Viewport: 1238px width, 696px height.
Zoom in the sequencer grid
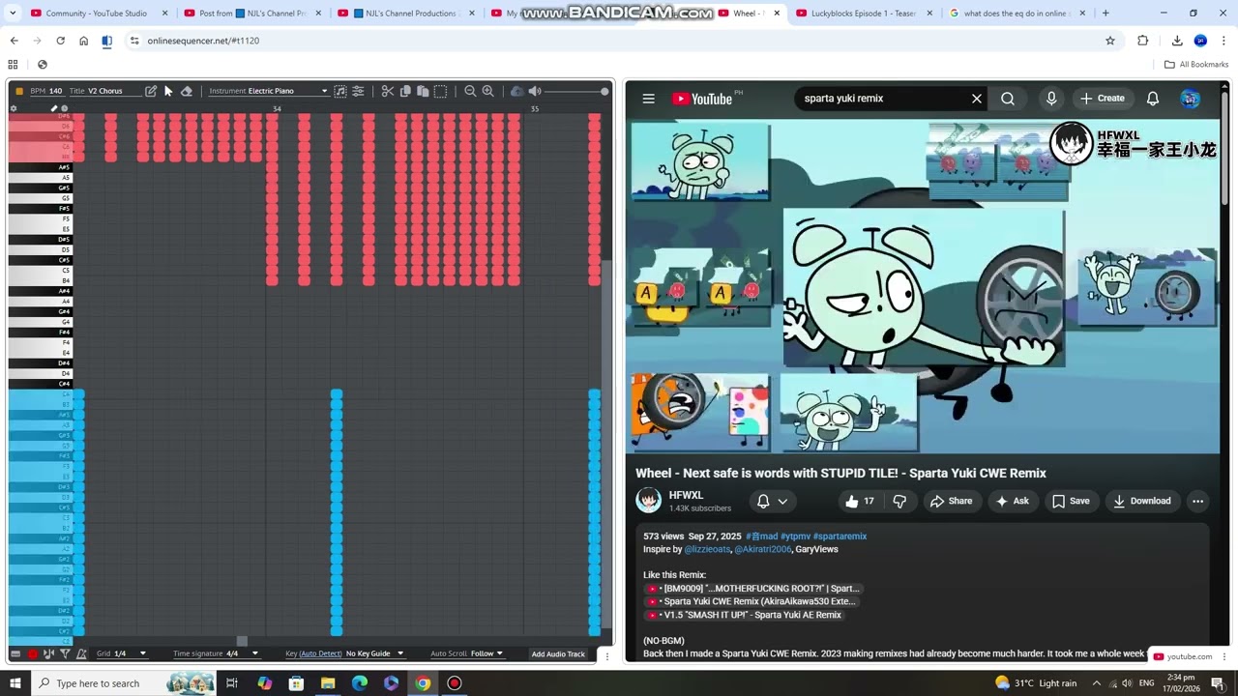[x=488, y=91]
